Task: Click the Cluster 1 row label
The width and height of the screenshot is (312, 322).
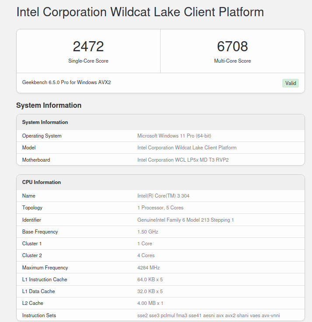Action: click(x=32, y=244)
